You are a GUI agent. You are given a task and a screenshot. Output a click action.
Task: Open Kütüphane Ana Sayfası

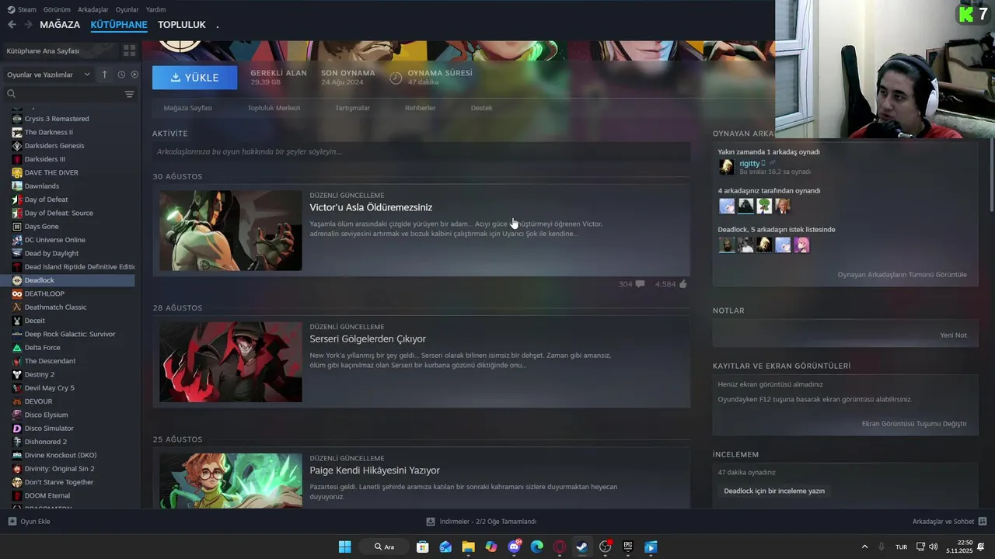pos(43,50)
